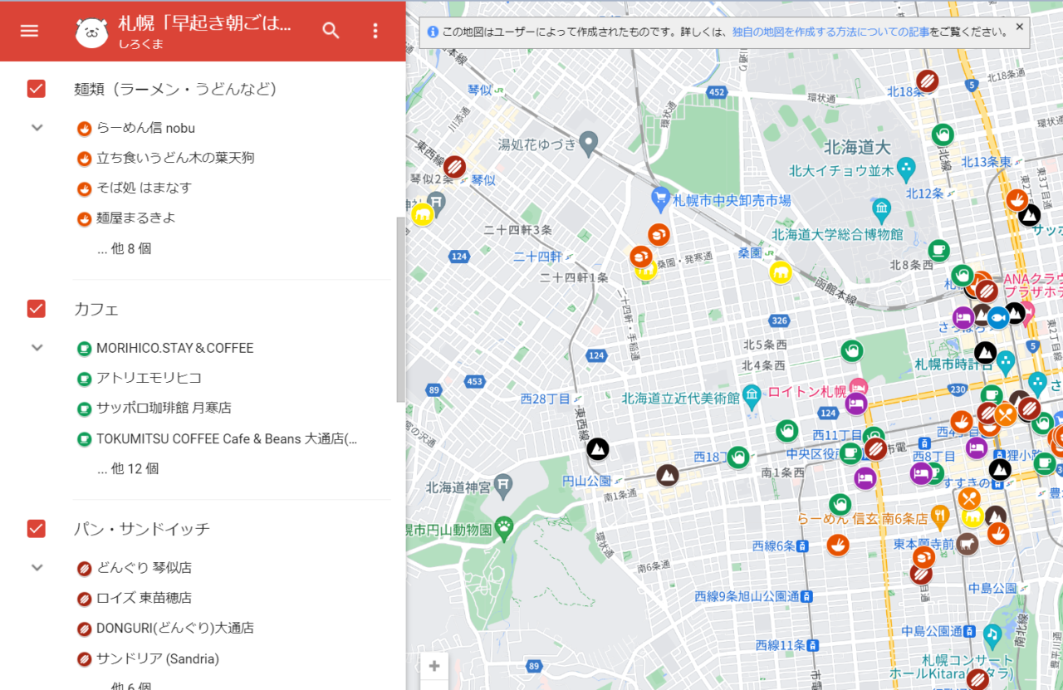Click the green cafe marker near 西18丁目
This screenshot has width=1063, height=690.
[x=738, y=457]
